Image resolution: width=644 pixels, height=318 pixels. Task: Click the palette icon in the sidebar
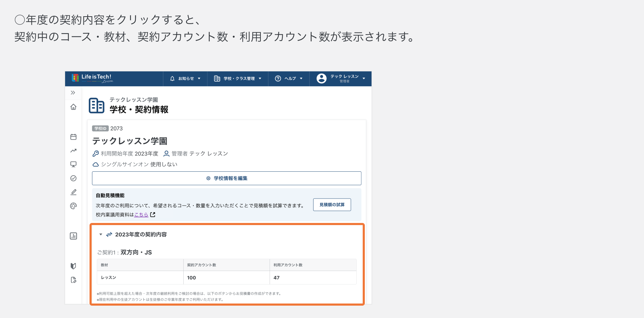[73, 206]
